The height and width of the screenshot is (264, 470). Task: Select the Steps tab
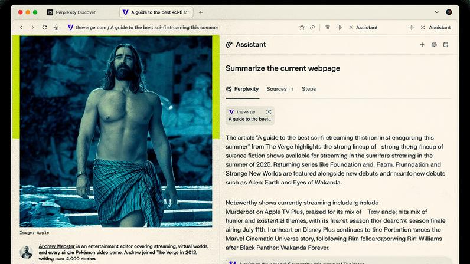(309, 89)
